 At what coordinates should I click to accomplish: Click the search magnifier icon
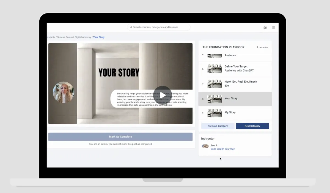(131, 27)
